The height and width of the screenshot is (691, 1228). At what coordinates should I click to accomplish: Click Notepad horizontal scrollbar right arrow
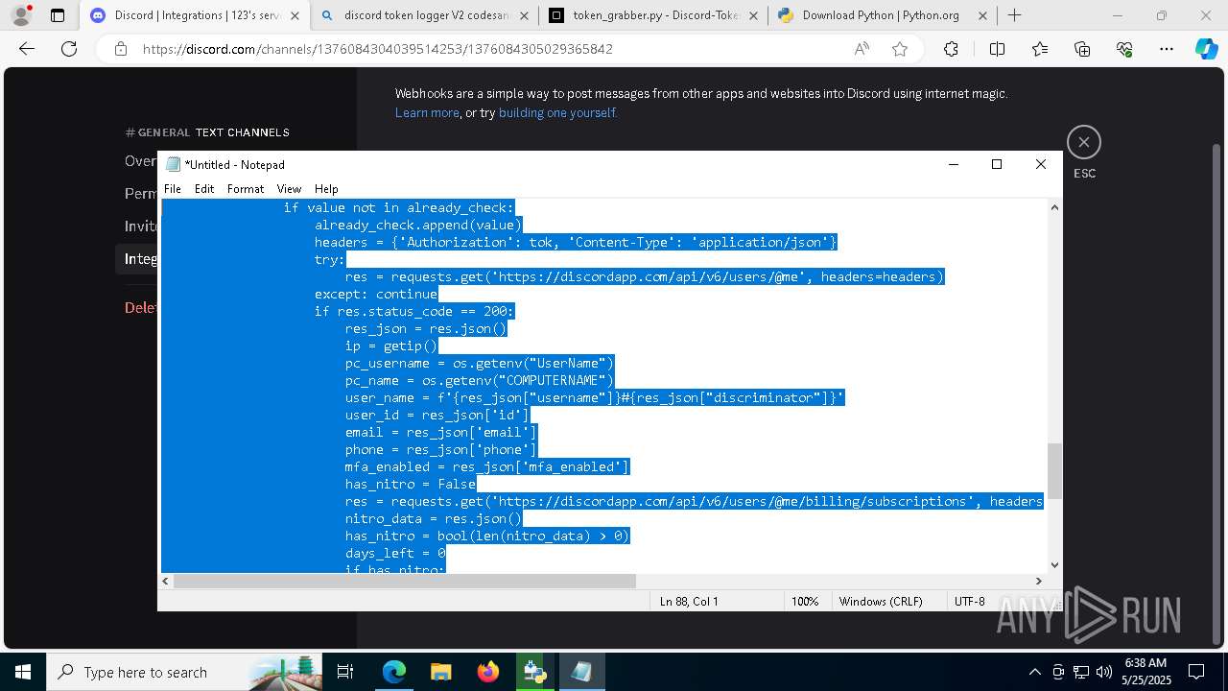pos(1038,581)
